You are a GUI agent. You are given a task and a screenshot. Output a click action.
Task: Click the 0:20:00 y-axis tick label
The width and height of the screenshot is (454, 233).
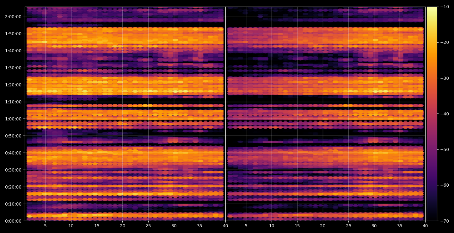coord(13,187)
